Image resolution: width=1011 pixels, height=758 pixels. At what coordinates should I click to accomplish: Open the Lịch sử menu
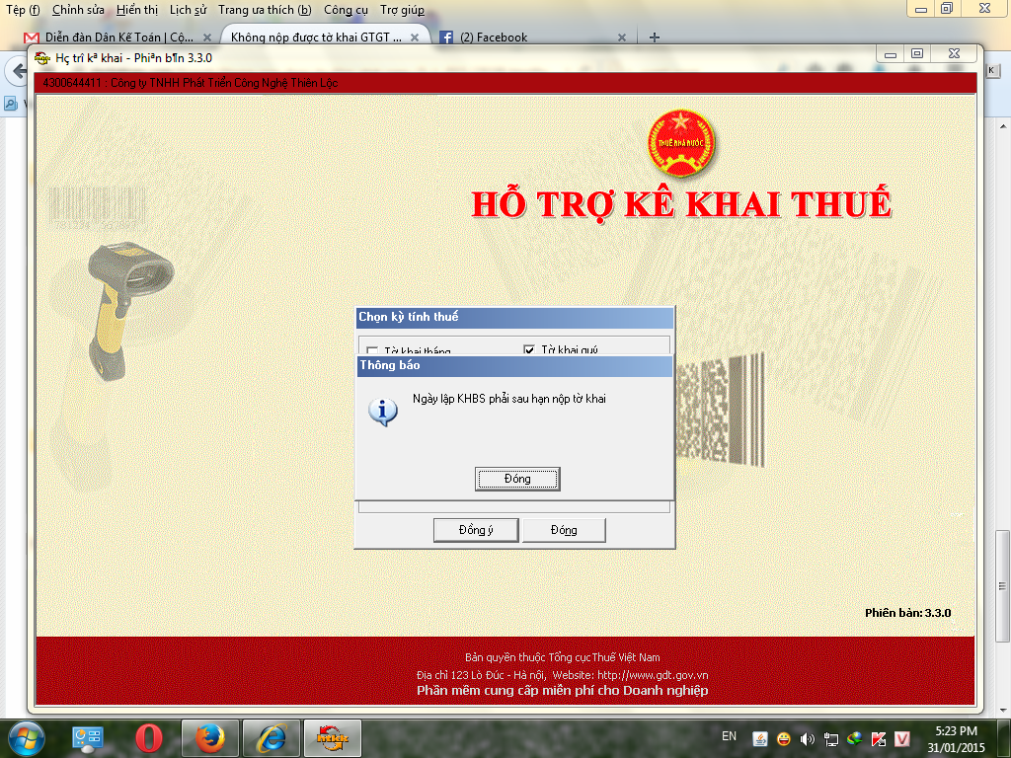(188, 10)
